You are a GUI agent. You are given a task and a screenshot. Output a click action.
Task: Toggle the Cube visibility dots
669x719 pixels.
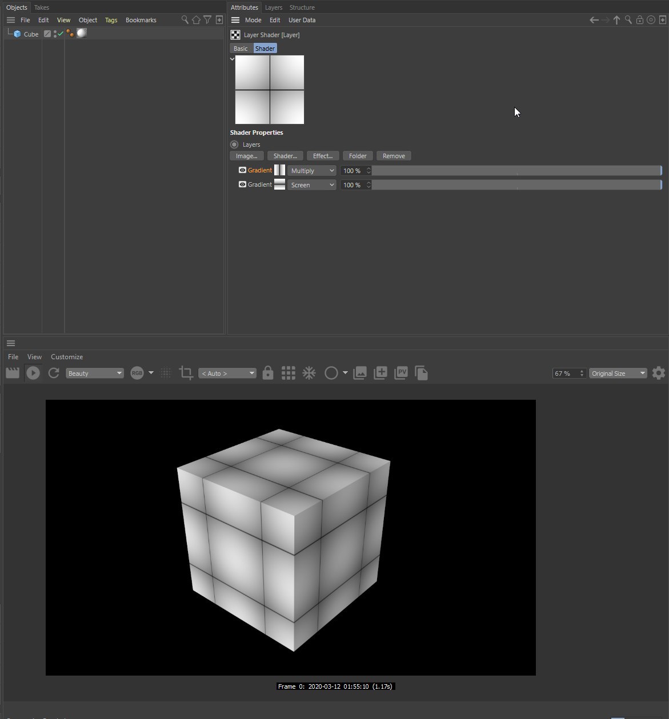pos(55,34)
